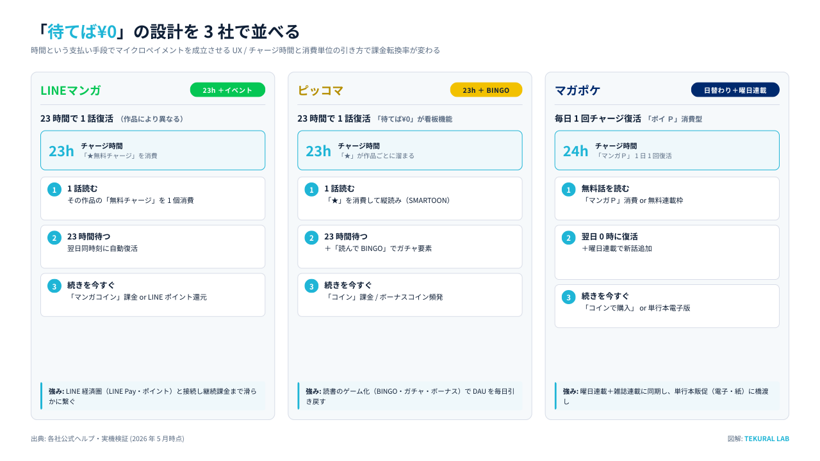Click the 24h value in マガポケ card
This screenshot has width=820, height=461.
click(x=575, y=151)
